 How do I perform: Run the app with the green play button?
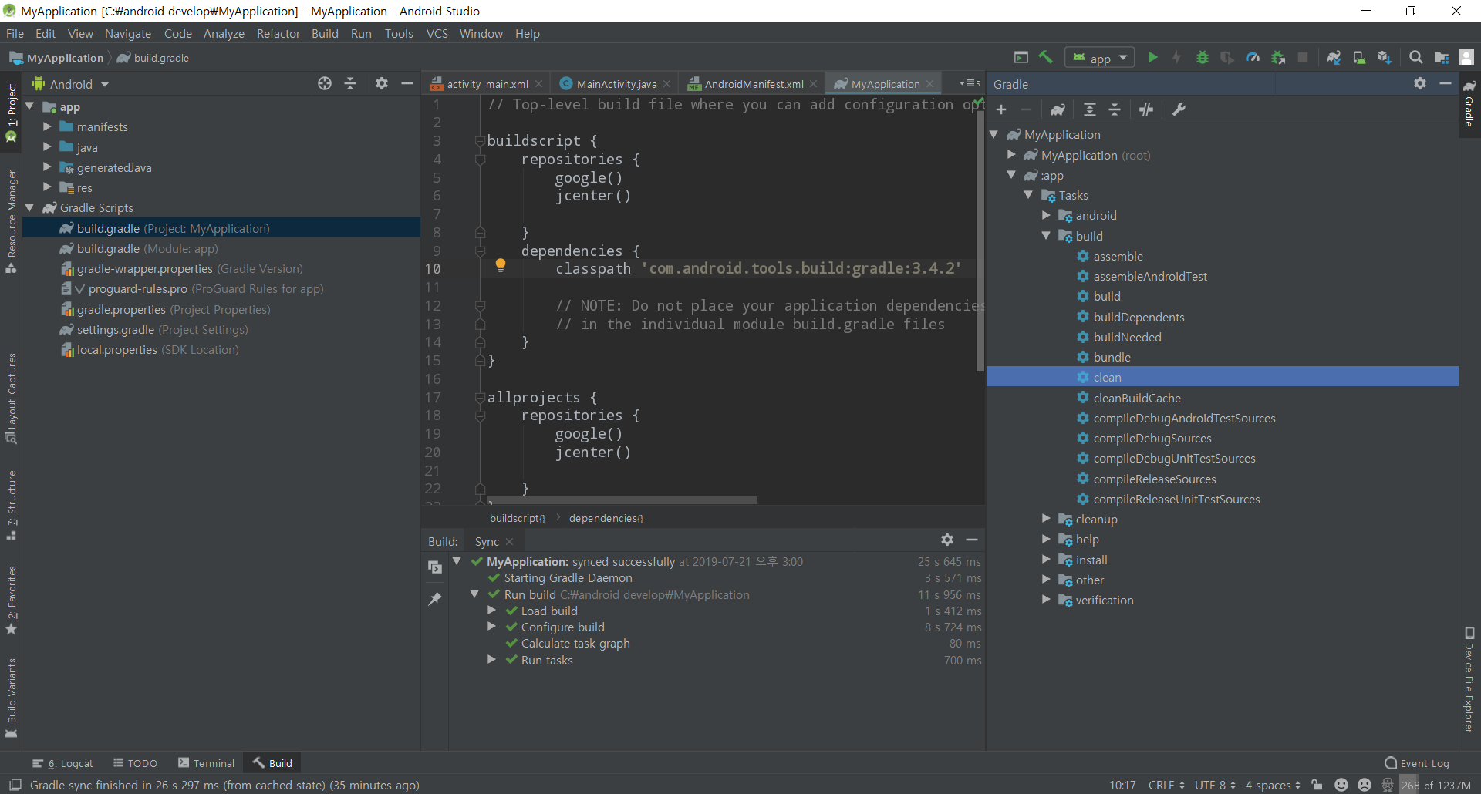1152,57
